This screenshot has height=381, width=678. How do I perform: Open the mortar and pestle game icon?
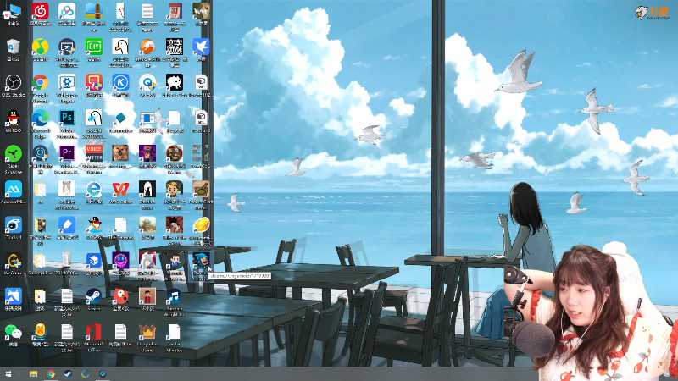(x=201, y=189)
